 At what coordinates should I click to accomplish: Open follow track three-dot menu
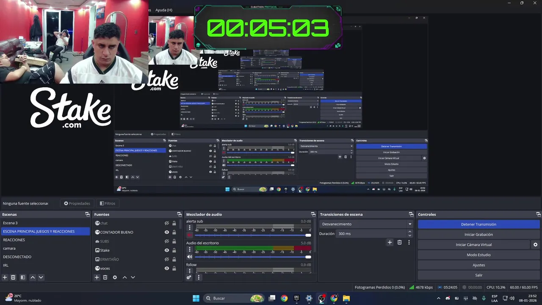pyautogui.click(x=190, y=270)
